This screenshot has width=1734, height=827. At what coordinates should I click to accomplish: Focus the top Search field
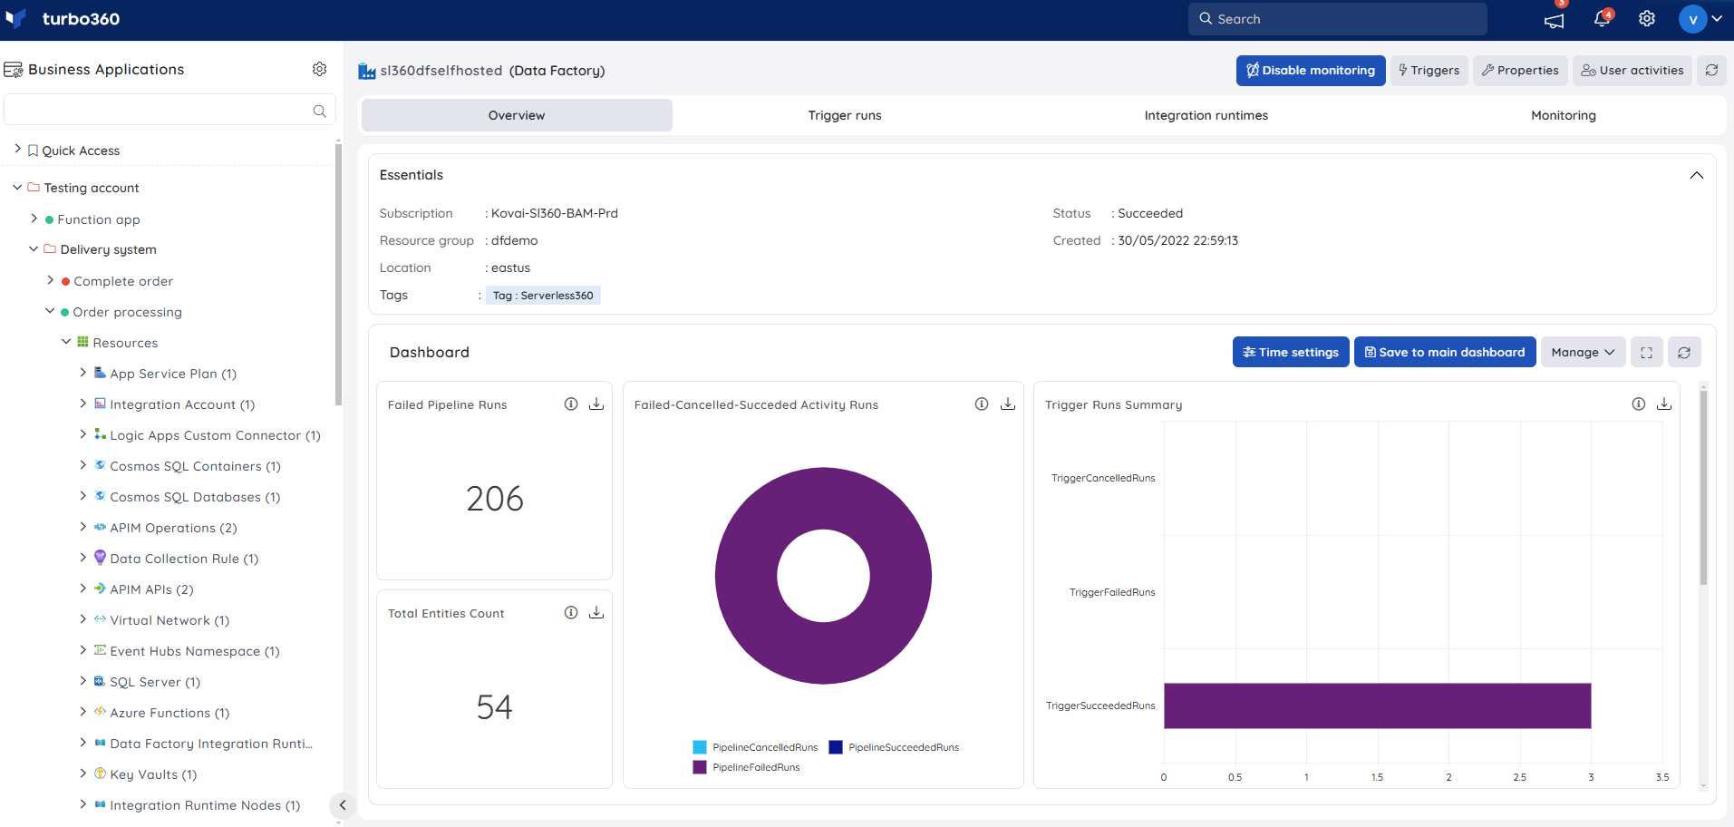tap(1338, 19)
